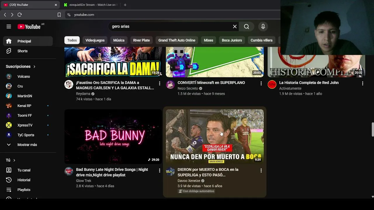Open Historial in the sidebar
The width and height of the screenshot is (374, 210).
point(28,180)
